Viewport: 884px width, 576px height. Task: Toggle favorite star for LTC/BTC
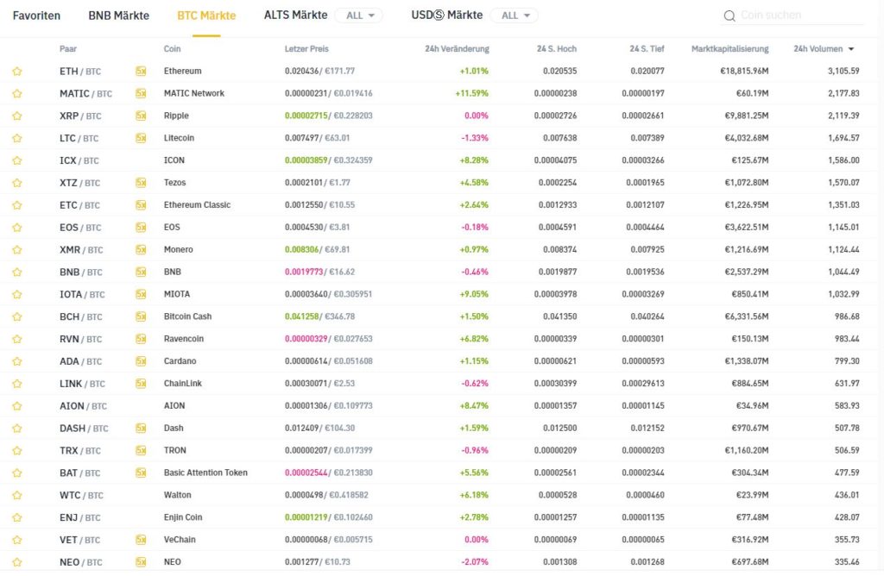pos(17,138)
